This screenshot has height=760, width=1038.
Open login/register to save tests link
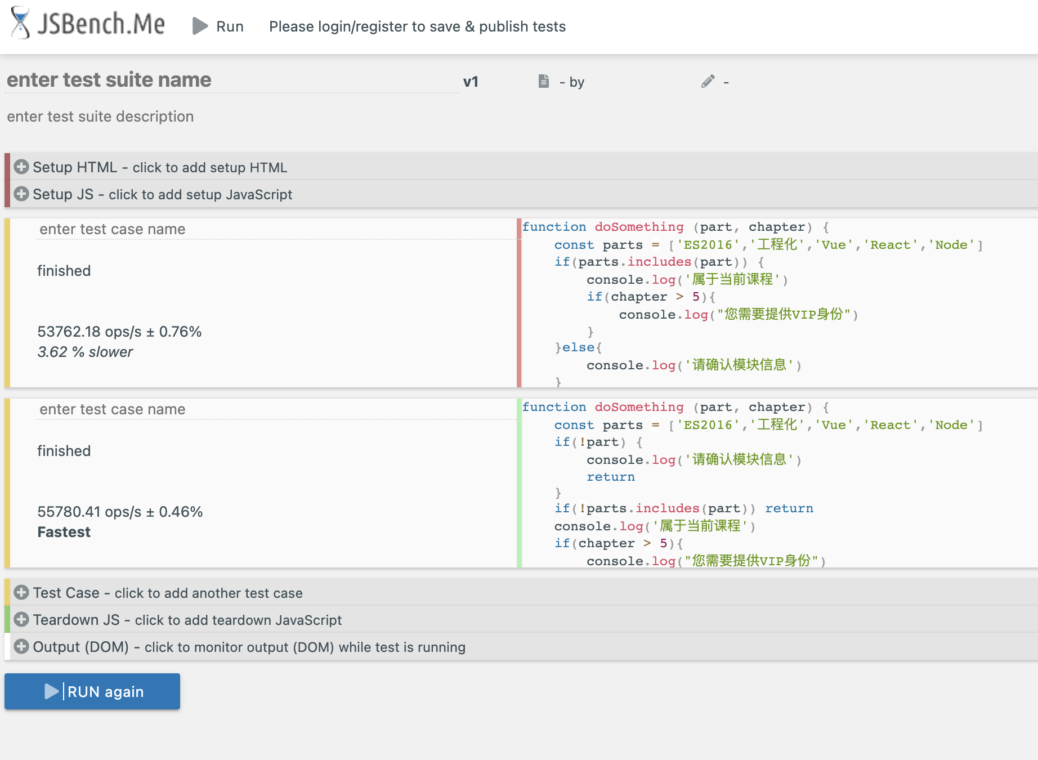pos(417,26)
